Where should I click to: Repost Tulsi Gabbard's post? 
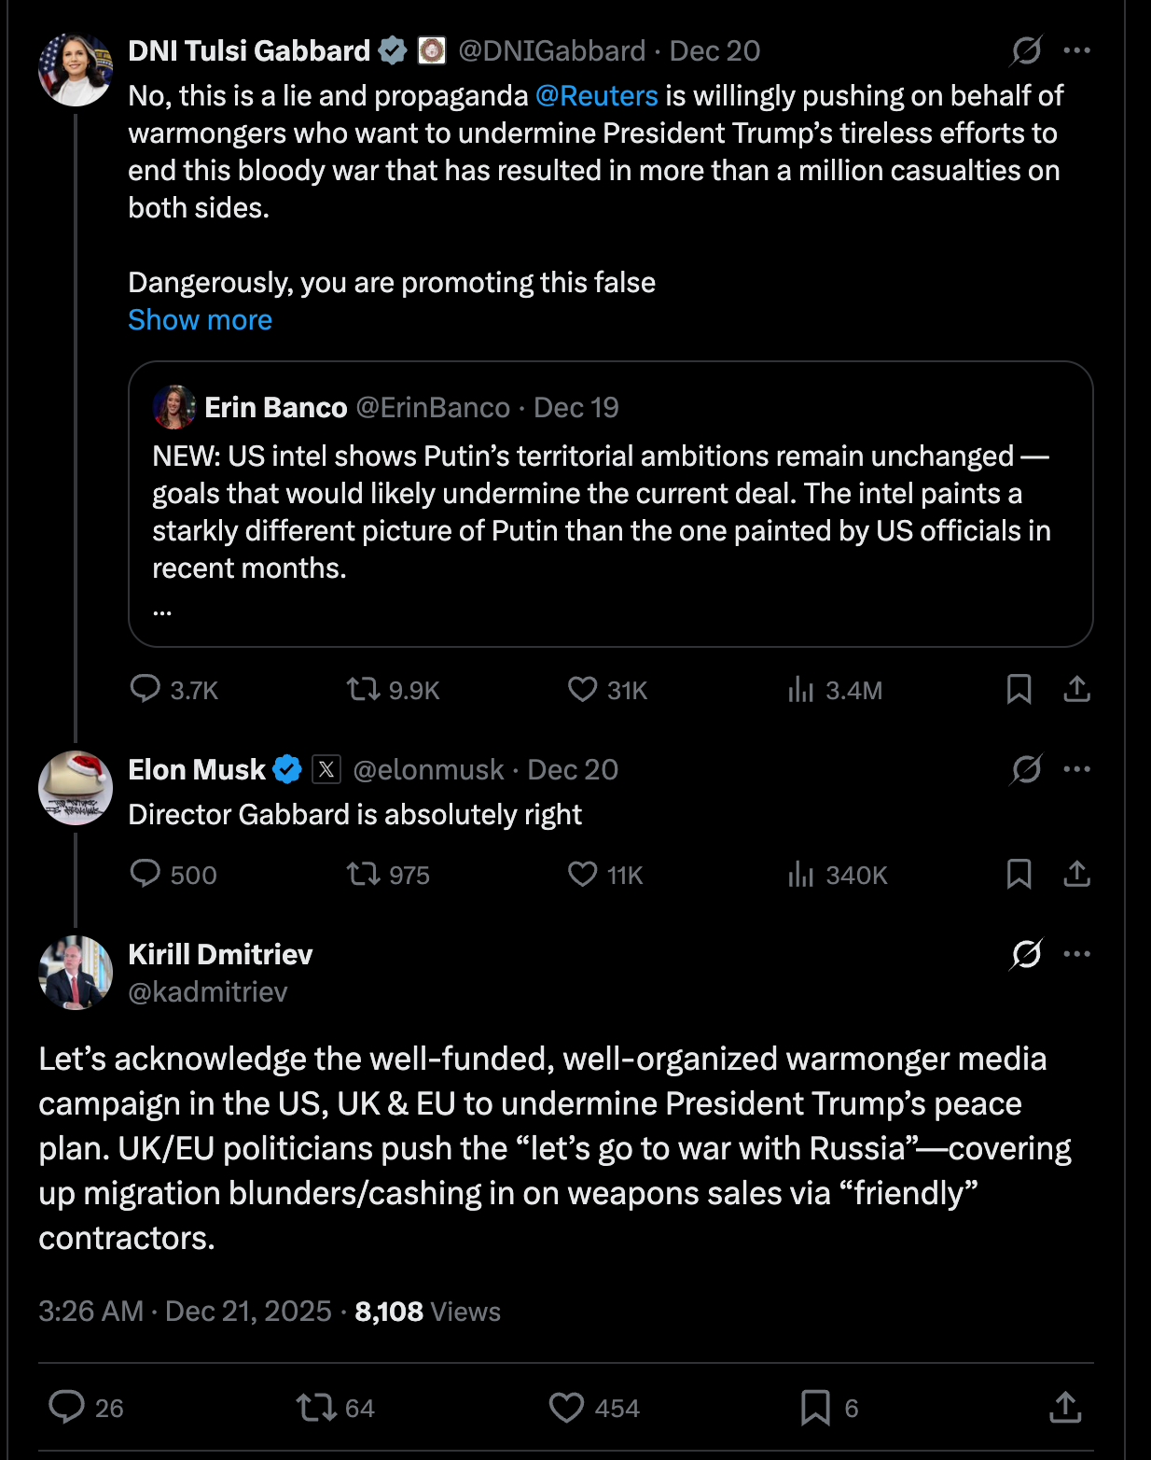point(363,689)
